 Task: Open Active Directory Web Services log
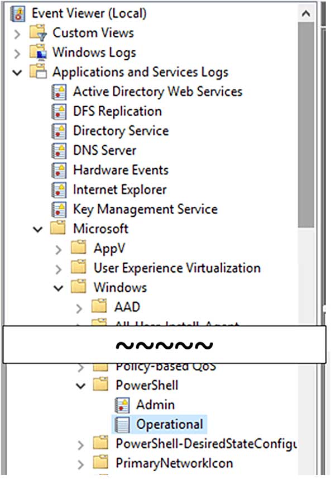point(158,92)
